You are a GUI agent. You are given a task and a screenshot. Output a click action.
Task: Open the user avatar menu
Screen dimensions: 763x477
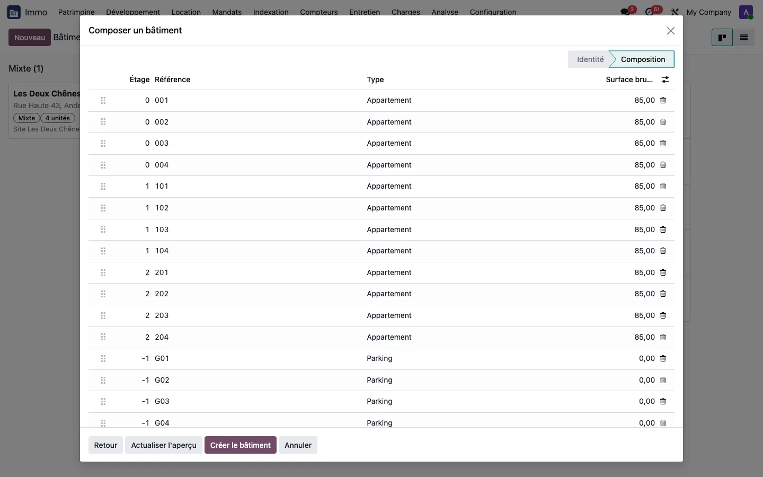coord(746,12)
